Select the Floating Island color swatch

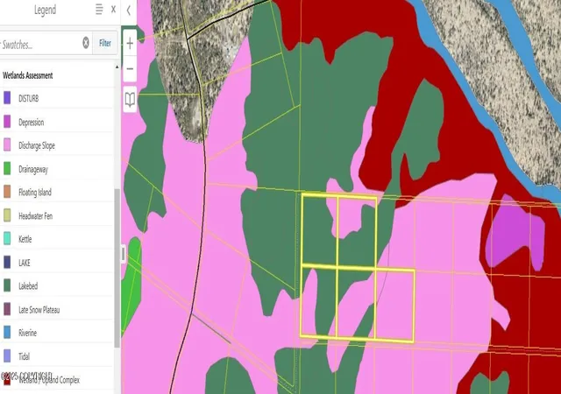(x=7, y=192)
